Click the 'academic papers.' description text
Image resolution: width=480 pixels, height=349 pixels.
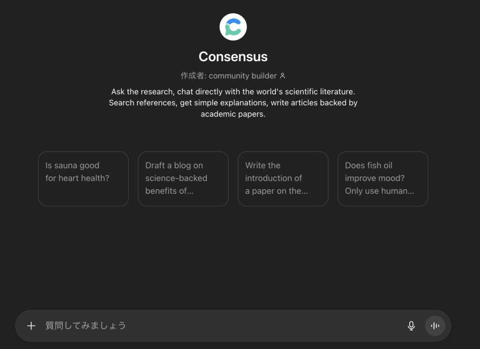point(233,114)
